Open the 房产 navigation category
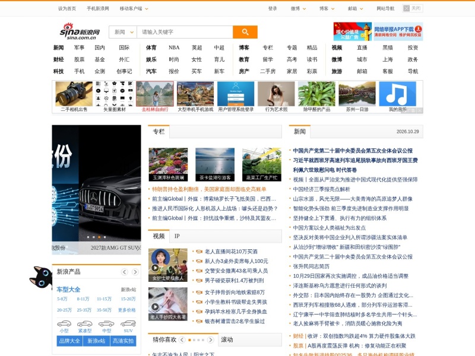Screen dimensions: 475x356 (244, 71)
